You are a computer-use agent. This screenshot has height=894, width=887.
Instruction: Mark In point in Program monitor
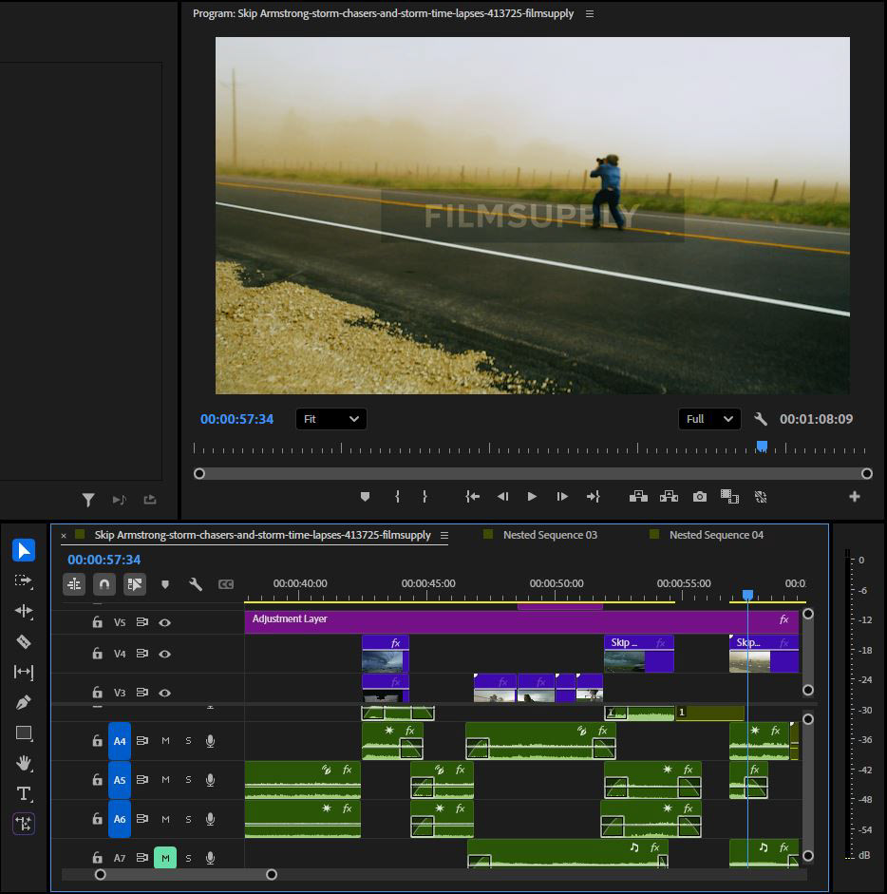397,497
